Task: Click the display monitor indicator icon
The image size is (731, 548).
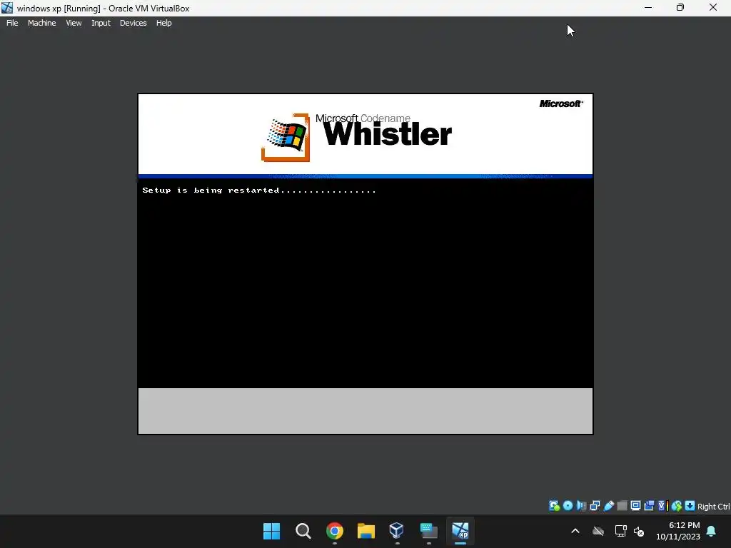Action: (635, 506)
